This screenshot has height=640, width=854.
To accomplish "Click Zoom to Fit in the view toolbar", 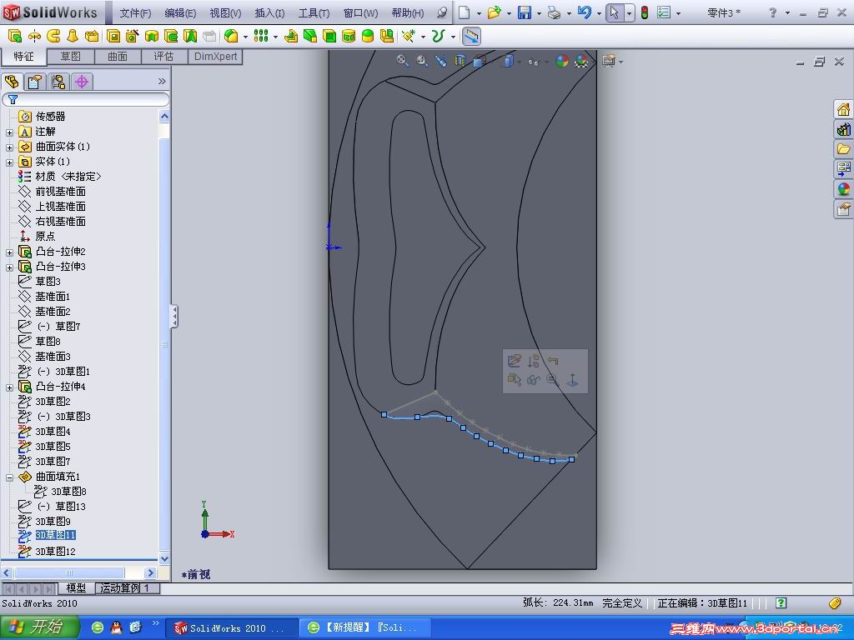I will [403, 60].
